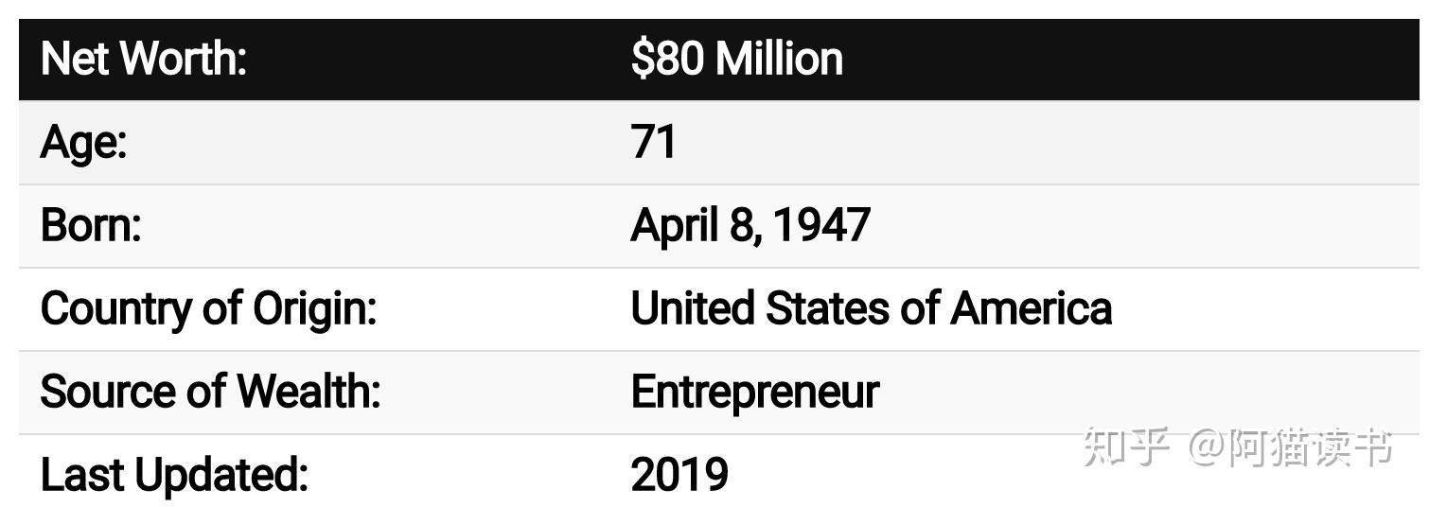Select the last updated year "2019"

pyautogui.click(x=679, y=475)
